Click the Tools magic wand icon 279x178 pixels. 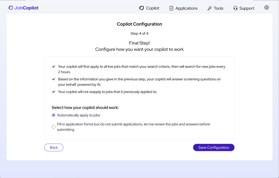210,8
